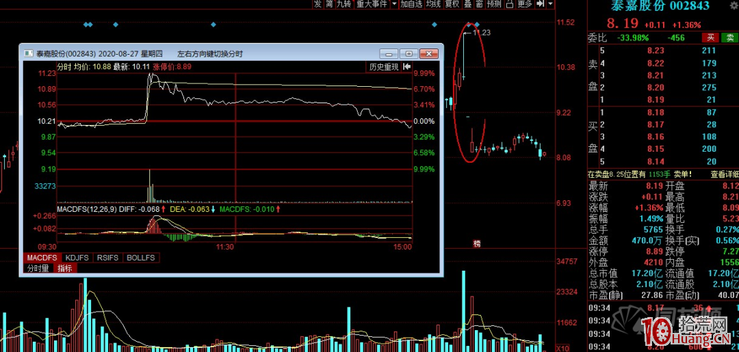Viewport: 739px width, 352px height.
Task: Click the 均价: 10.88 label in popup
Action: click(x=92, y=67)
